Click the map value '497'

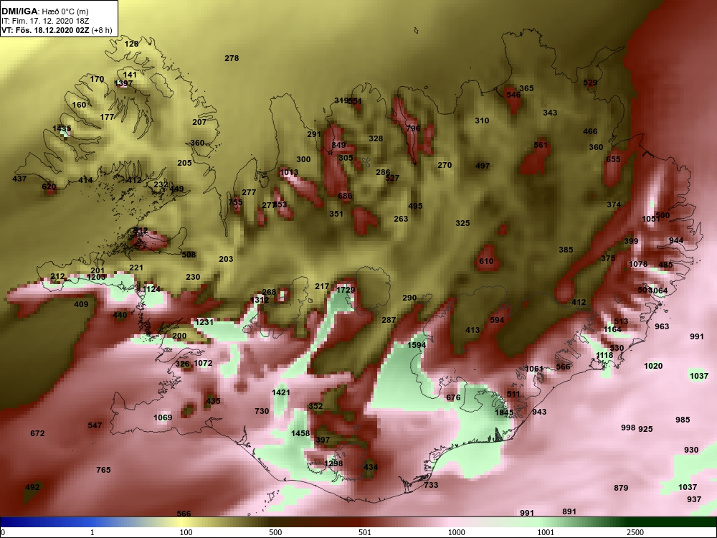point(483,166)
